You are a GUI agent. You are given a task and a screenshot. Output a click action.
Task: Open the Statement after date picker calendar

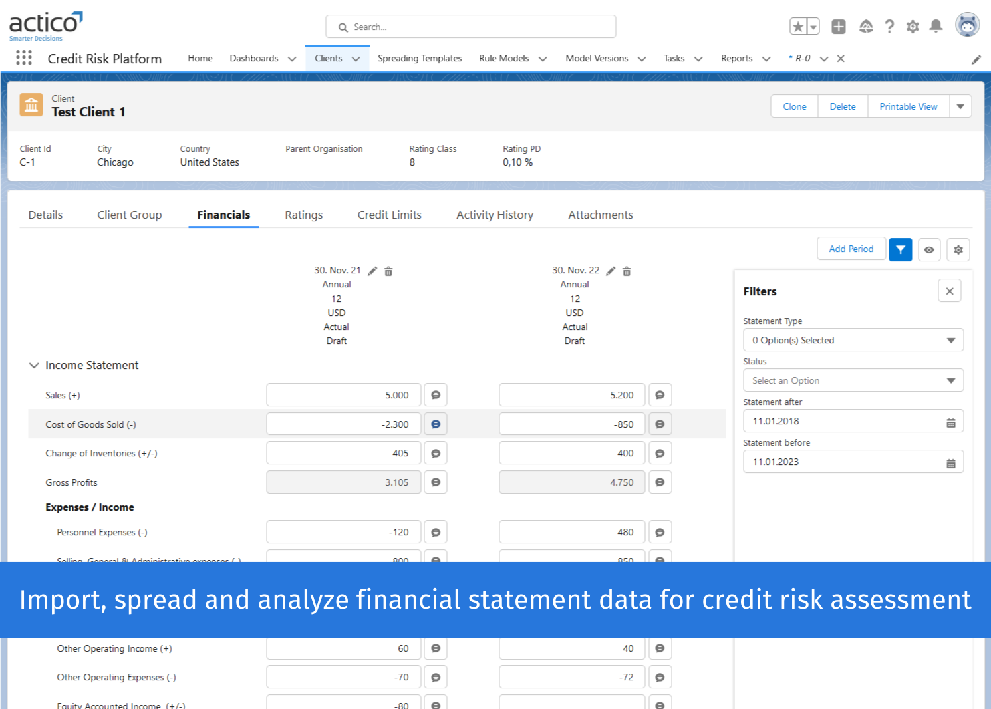point(950,420)
